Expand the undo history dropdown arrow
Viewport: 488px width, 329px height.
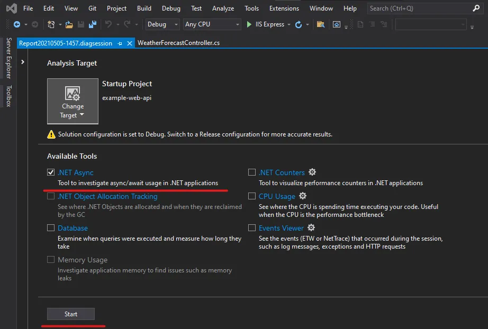pos(118,24)
